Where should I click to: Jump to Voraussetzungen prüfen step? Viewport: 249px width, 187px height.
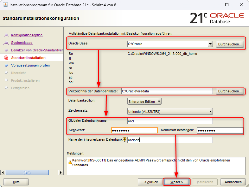click(30, 65)
